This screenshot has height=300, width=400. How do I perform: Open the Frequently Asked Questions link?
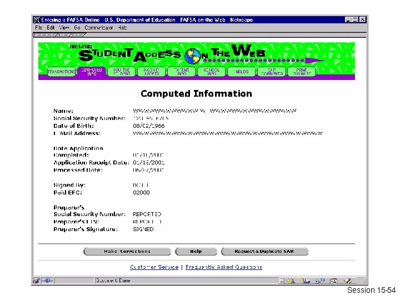coord(224,267)
